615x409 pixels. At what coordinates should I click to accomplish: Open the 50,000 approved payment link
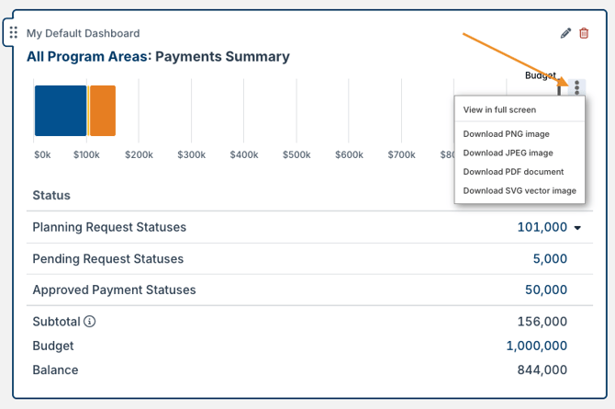click(545, 290)
